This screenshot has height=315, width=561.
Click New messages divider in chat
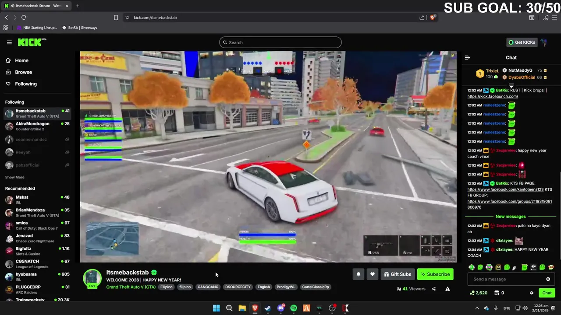coord(511,217)
